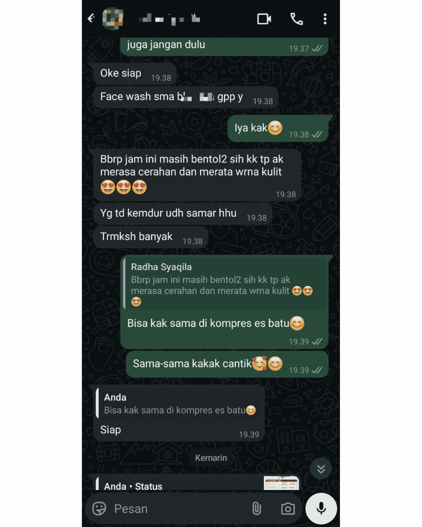Screen dimensions: 422x527
Task: Open the camera from message bar
Action: click(x=288, y=509)
